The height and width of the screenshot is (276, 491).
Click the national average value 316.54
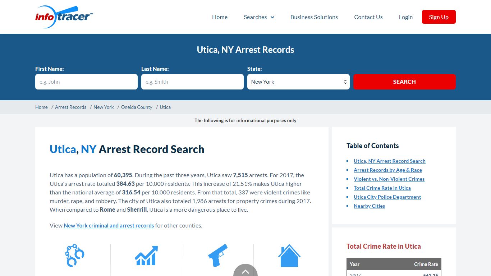[x=131, y=192]
